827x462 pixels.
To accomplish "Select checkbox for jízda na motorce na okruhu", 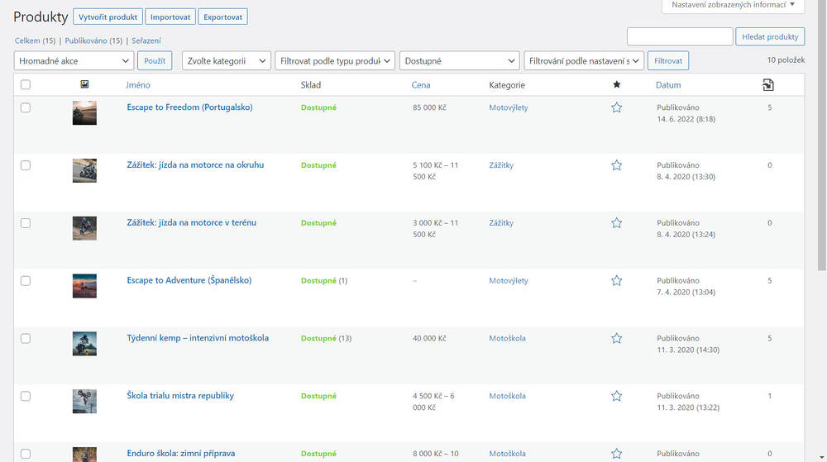I will (x=26, y=165).
